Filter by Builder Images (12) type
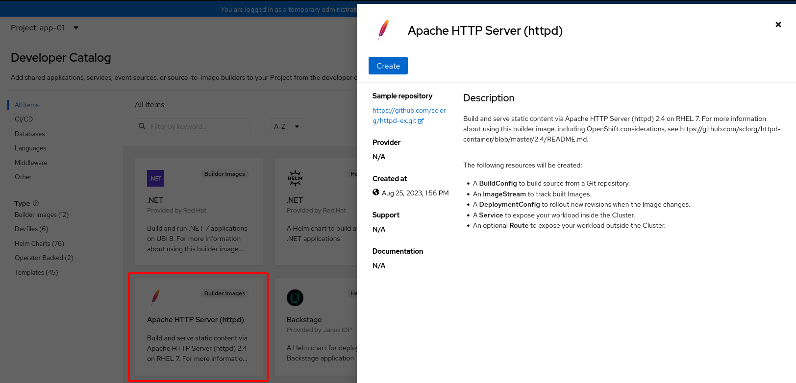796x383 pixels. click(x=42, y=215)
